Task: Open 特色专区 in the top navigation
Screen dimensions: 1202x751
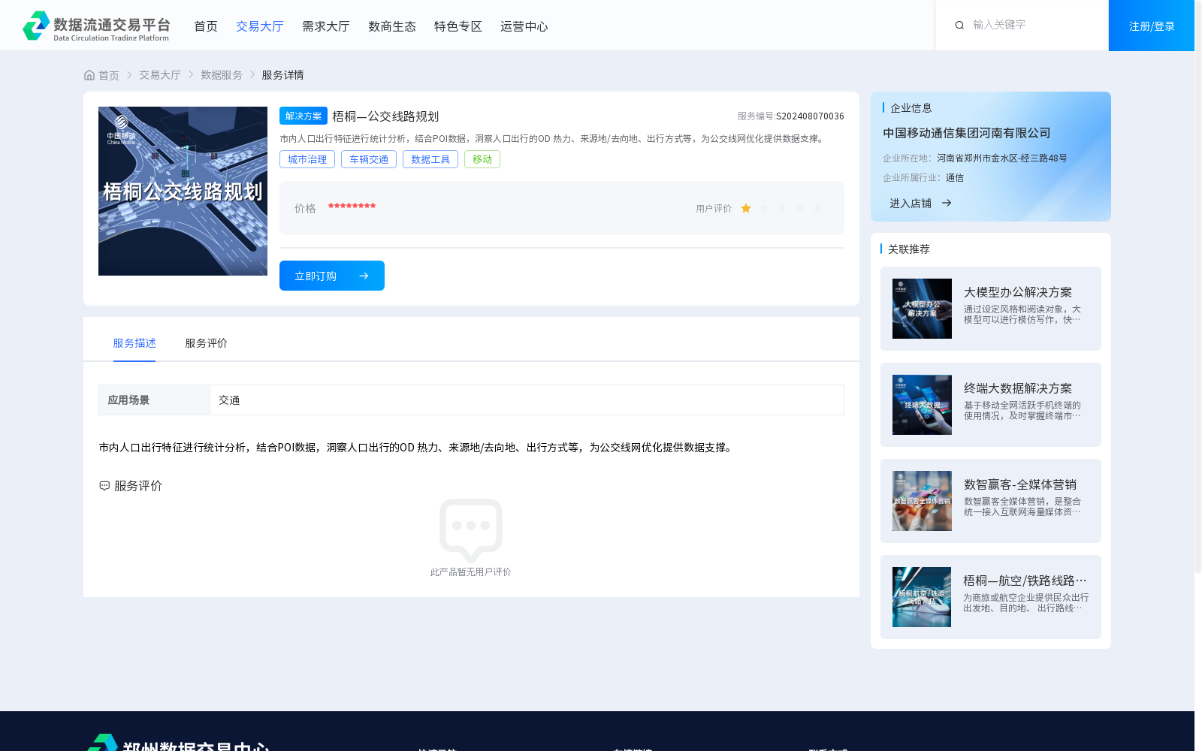Action: 458,26
